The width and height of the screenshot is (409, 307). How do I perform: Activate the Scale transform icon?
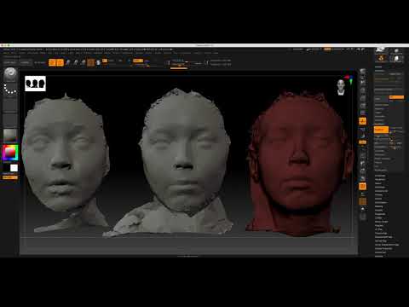point(76,62)
